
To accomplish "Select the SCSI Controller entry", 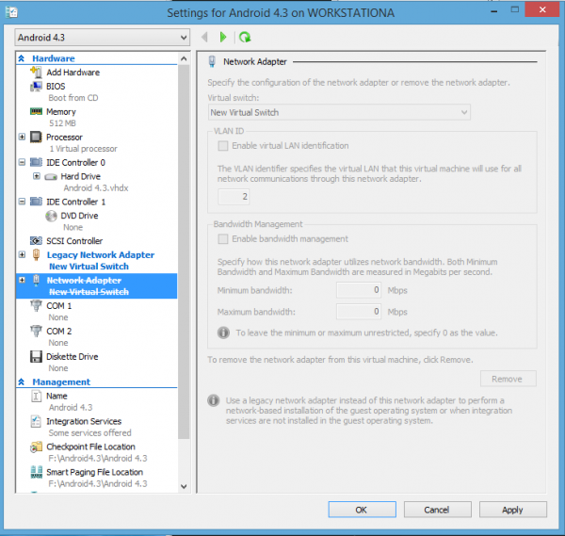I will pyautogui.click(x=74, y=241).
